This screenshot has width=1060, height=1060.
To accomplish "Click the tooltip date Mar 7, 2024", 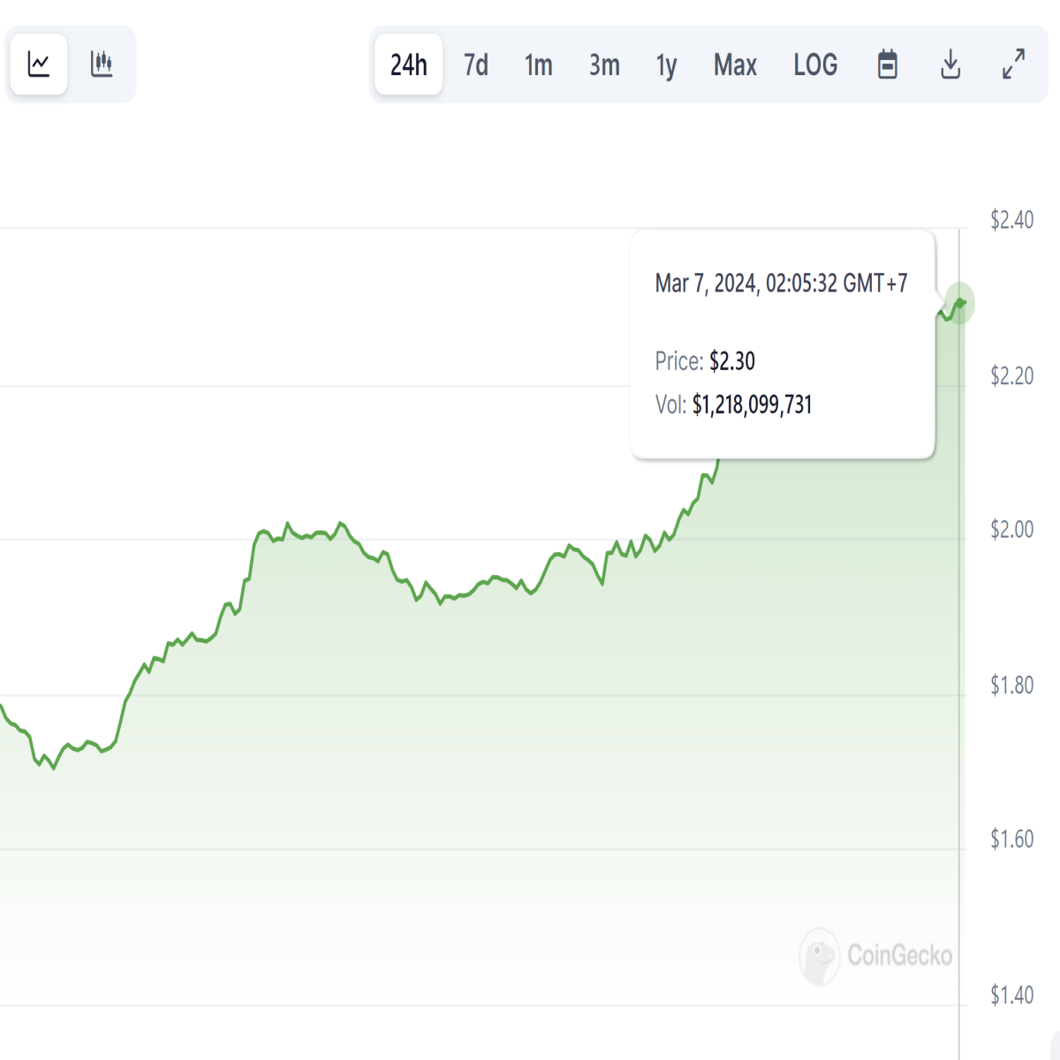I will click(x=707, y=284).
